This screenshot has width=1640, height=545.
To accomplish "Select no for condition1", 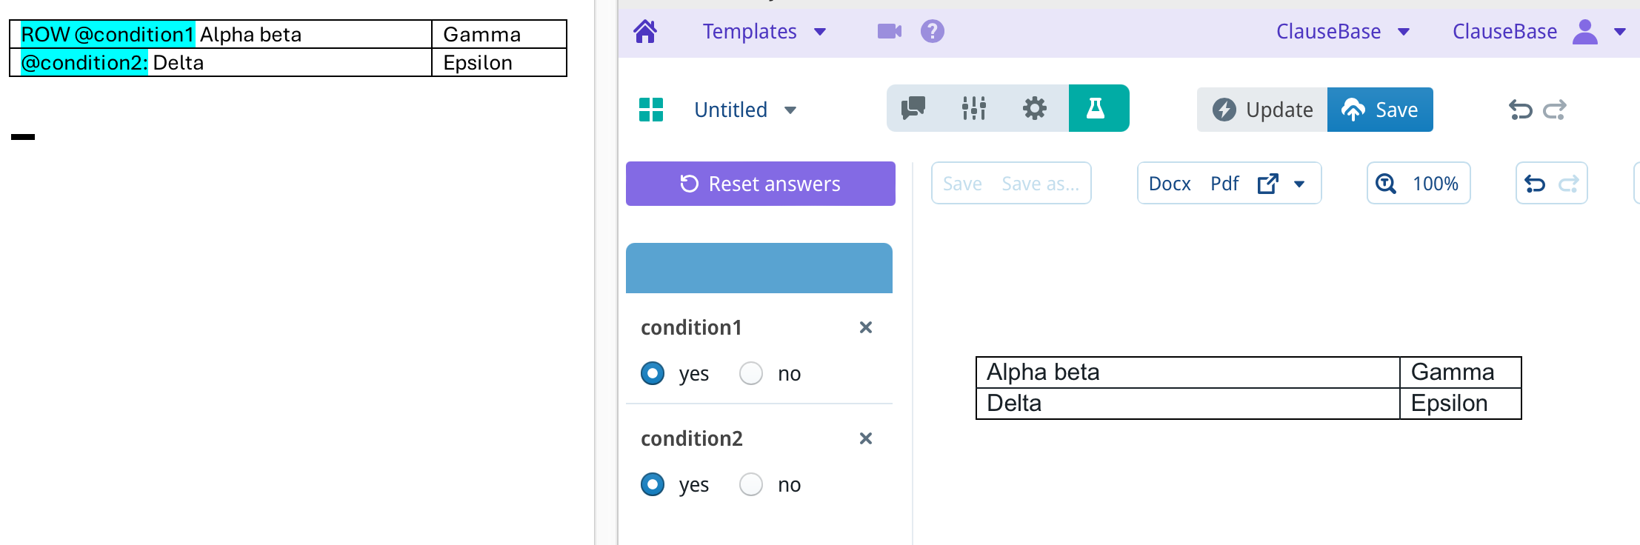I will coord(751,373).
